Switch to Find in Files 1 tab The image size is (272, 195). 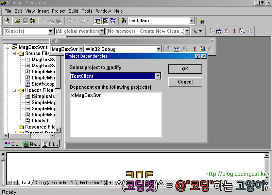(62, 183)
